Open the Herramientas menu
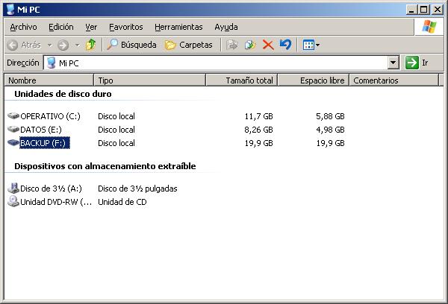Screen dimensions: 448x304 click(178, 27)
